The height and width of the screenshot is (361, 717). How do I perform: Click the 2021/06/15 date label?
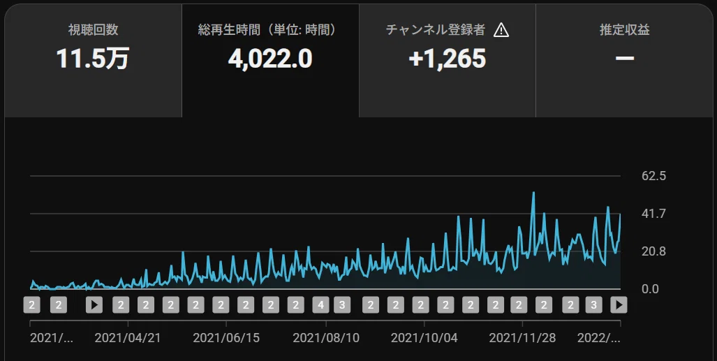point(226,338)
